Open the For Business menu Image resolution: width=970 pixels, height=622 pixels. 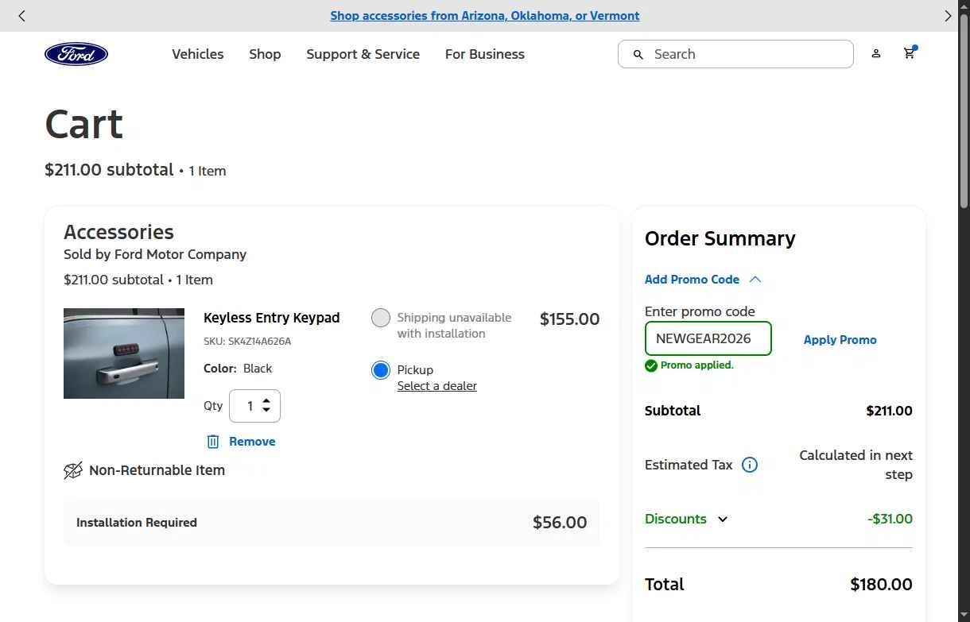(x=485, y=54)
